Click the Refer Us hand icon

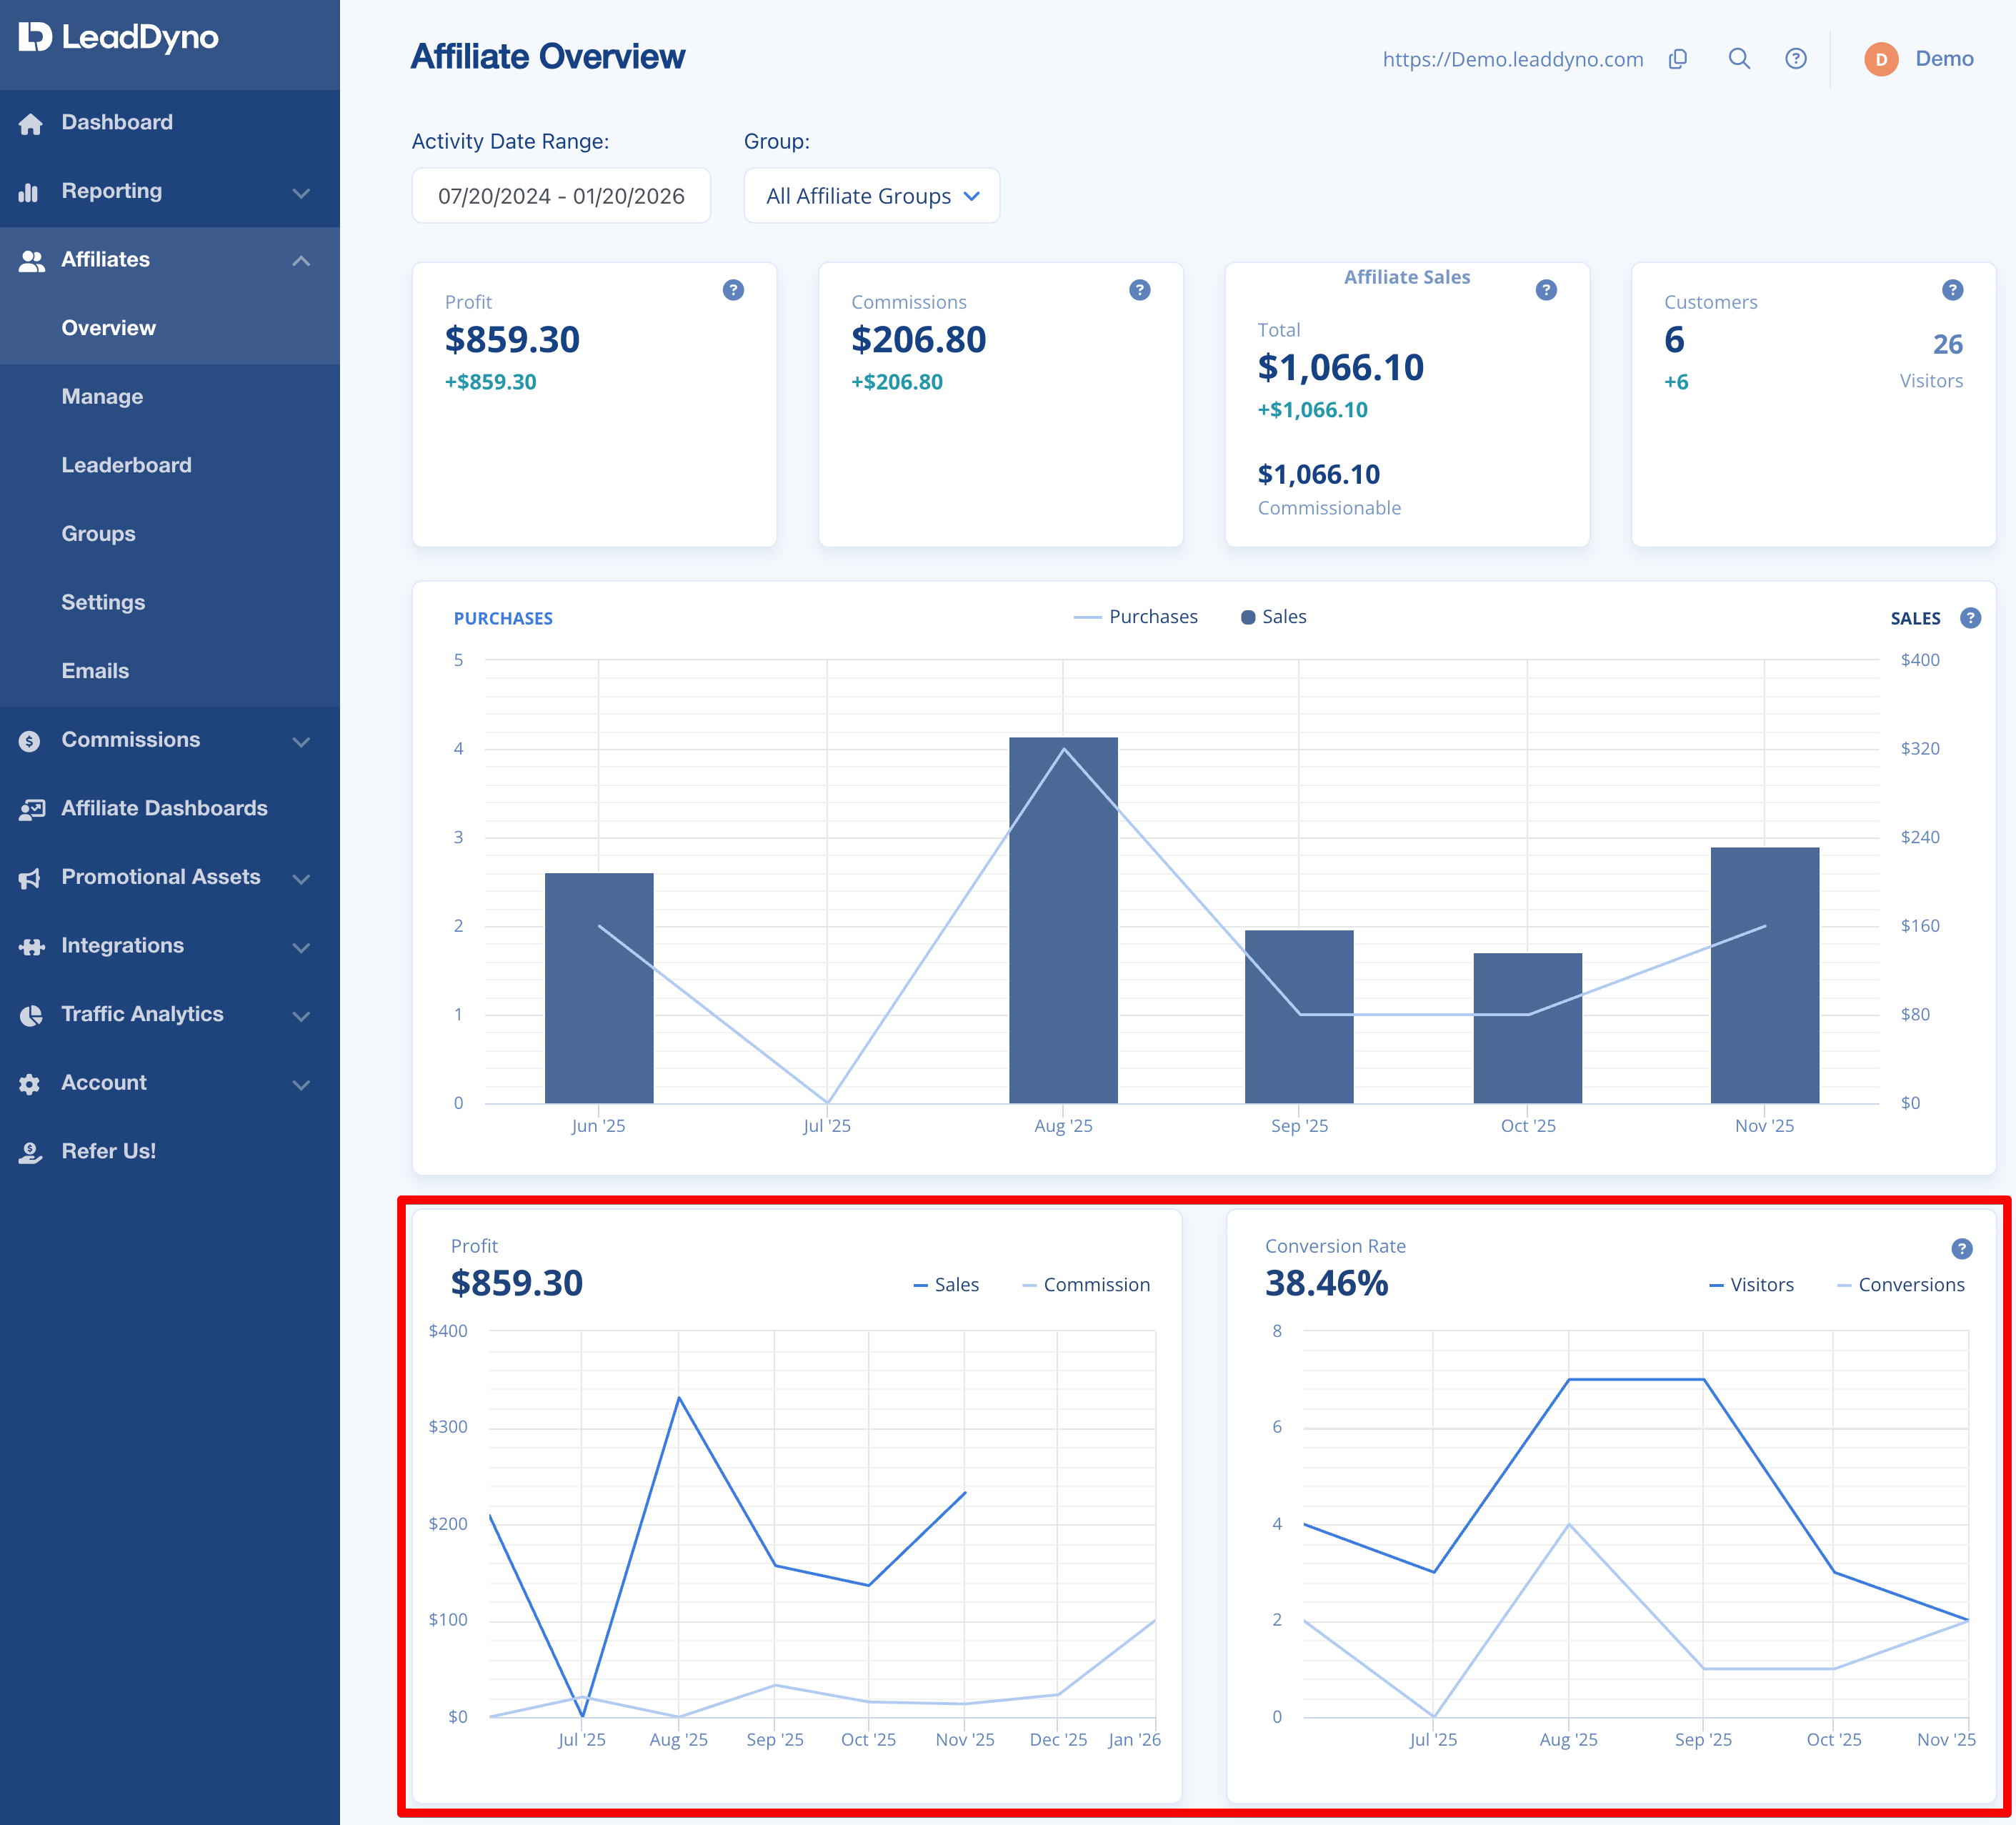click(31, 1152)
